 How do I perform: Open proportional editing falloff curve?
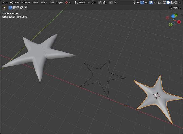[115, 2]
